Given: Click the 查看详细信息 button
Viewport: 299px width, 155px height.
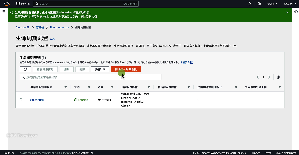Looking at the screenshot, I should pos(45,69).
